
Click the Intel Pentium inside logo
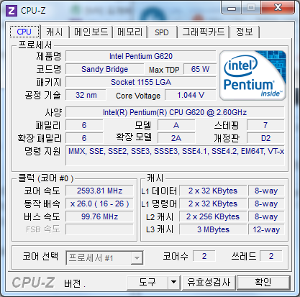pos(253,76)
